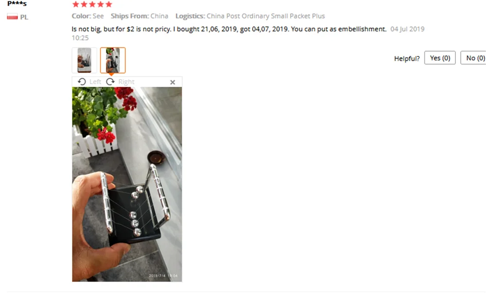Click the 'Right' rotate label
Screen dimensions: 486x293
[126, 82]
